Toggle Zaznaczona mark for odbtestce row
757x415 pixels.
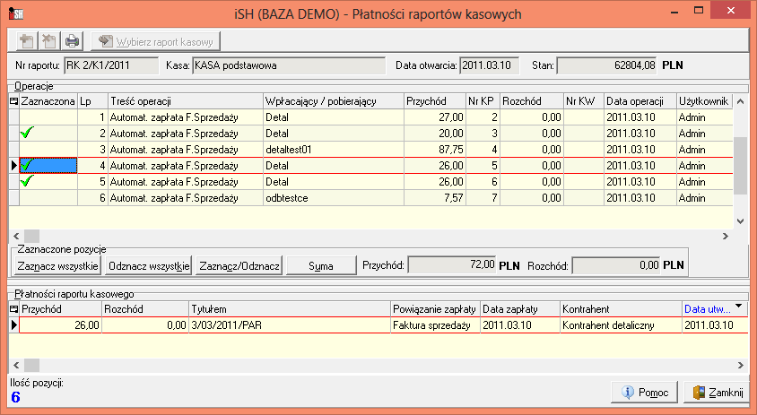tap(48, 198)
